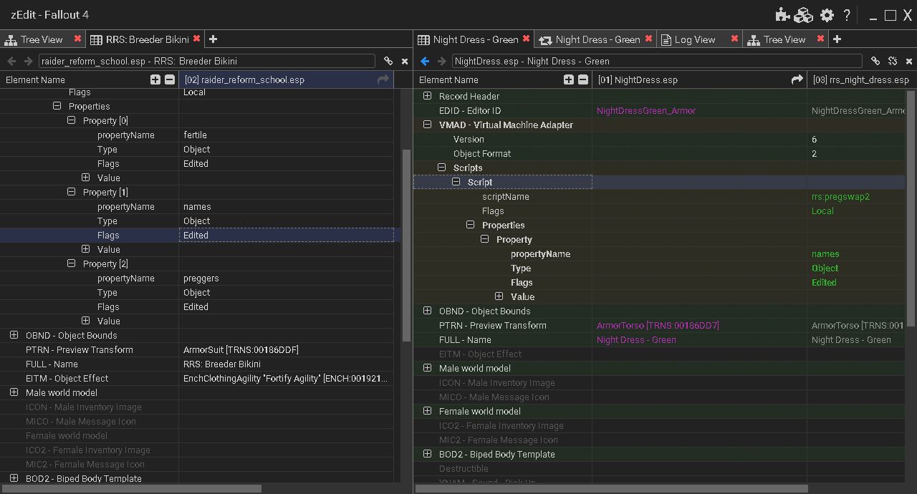Click the forward arrow in right pane
This screenshot has width=917, height=494.
[442, 62]
